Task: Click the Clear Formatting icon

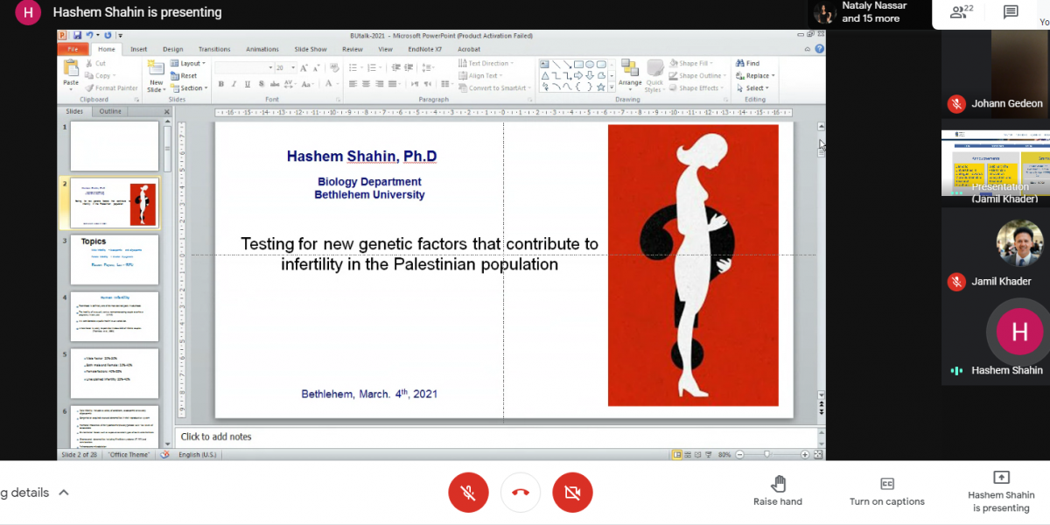Action: [x=333, y=67]
